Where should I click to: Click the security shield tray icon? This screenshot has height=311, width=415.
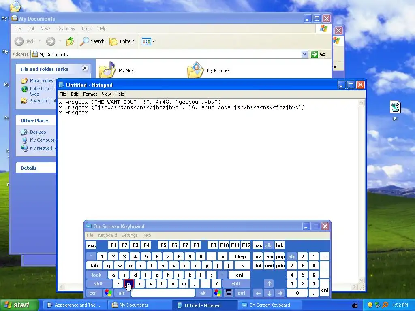click(x=370, y=305)
